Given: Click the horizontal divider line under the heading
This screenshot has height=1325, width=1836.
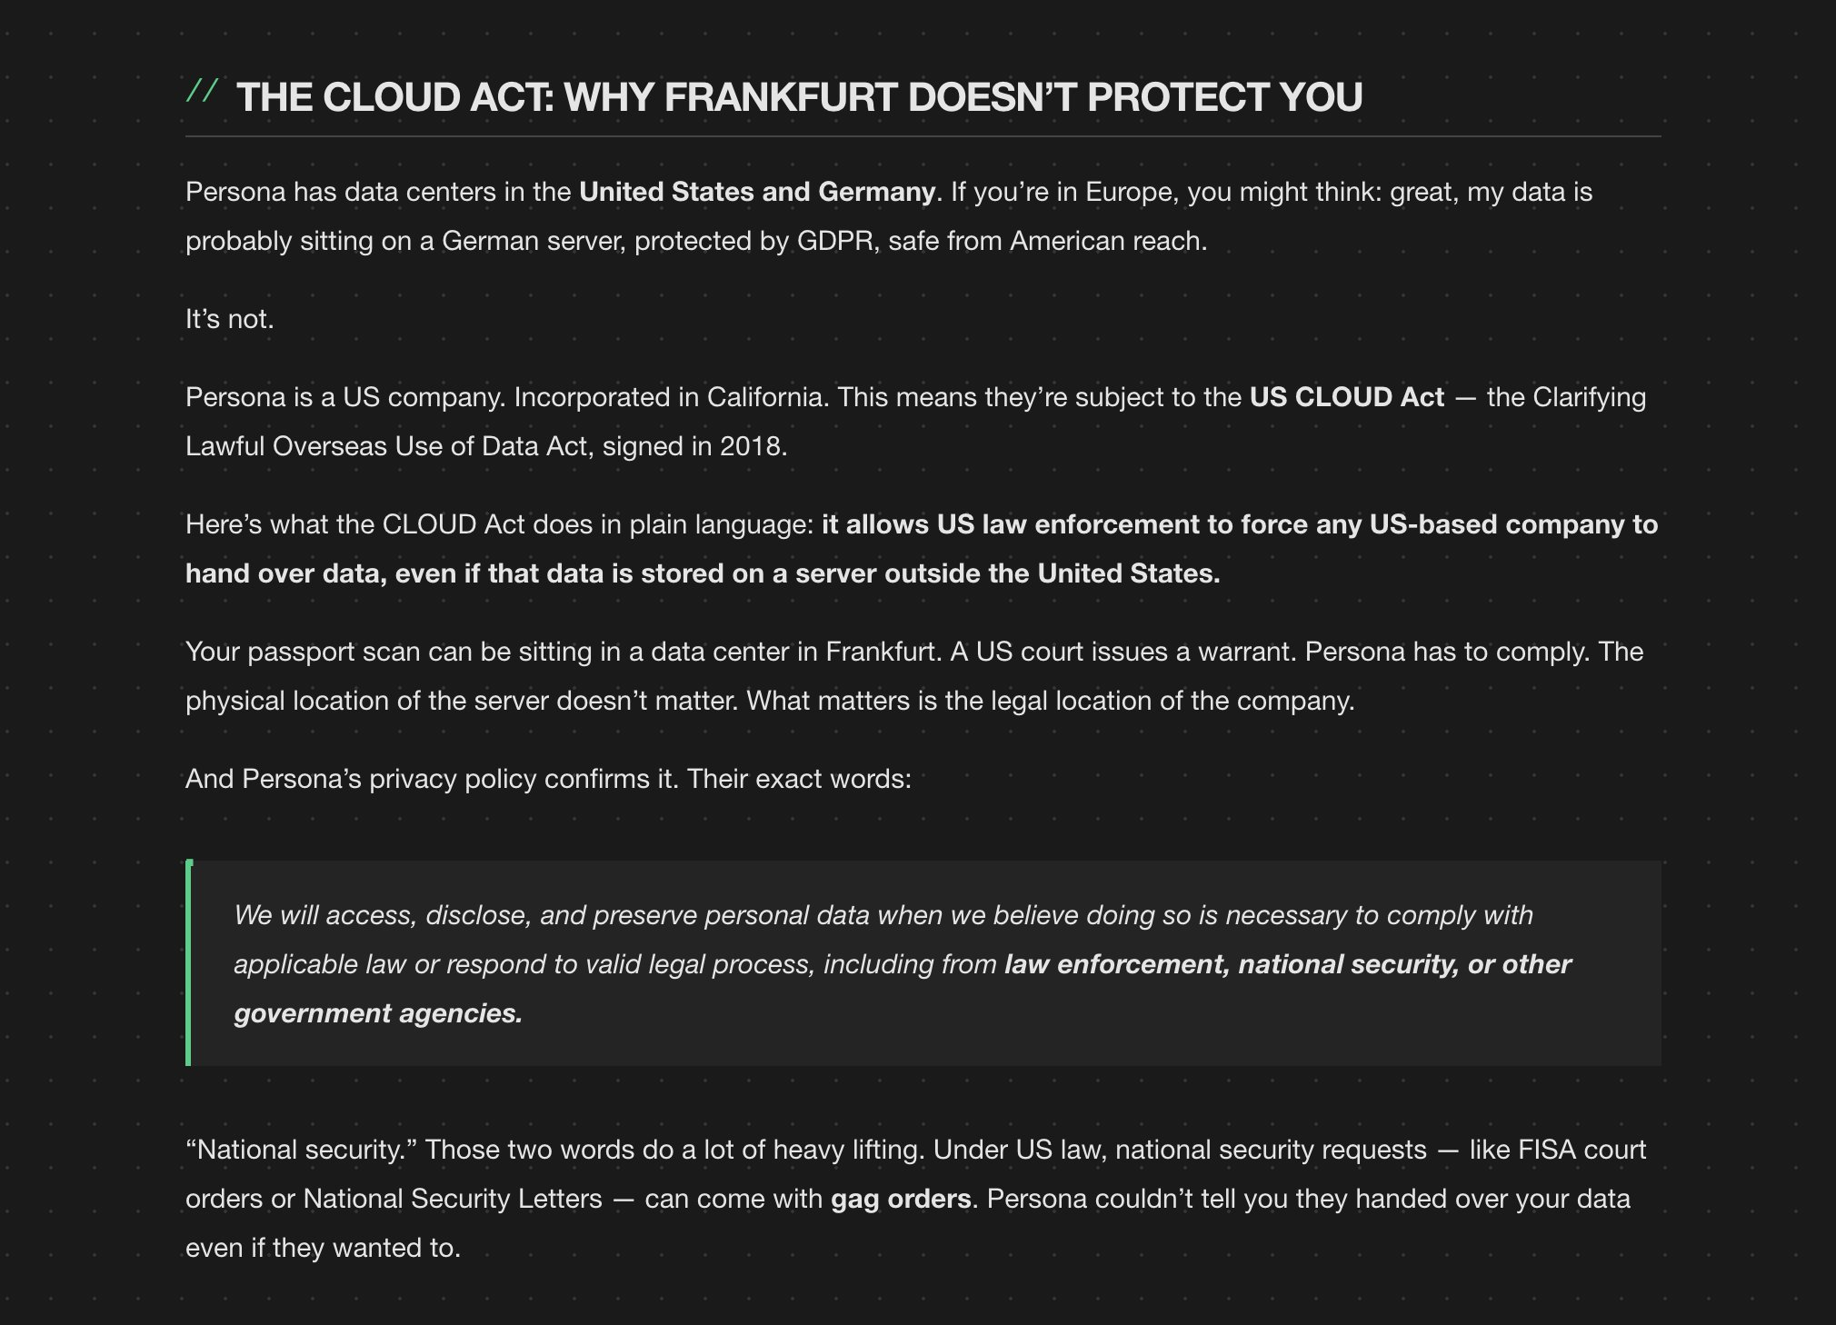Looking at the screenshot, I should click(x=922, y=136).
